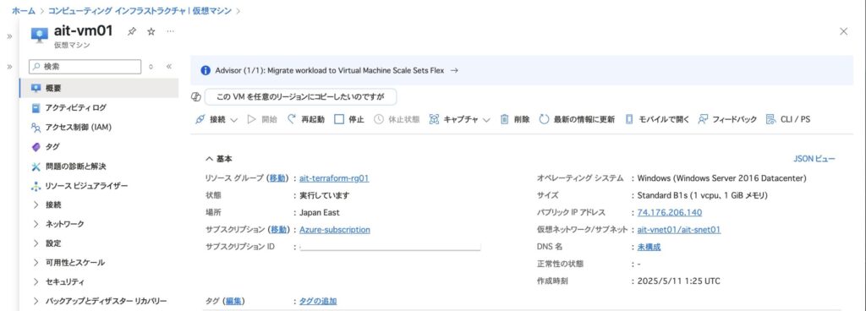866x311 pixels.
Task: Open コンピューティング インフラストラクチャ | 仮想マシン breadcrumb
Action: (x=140, y=10)
